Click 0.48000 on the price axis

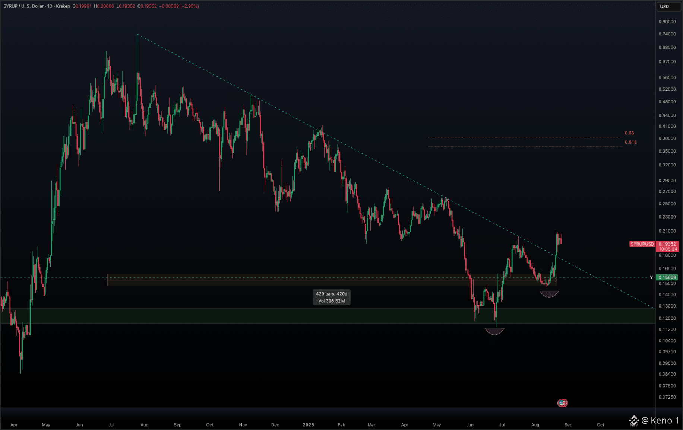pyautogui.click(x=667, y=102)
